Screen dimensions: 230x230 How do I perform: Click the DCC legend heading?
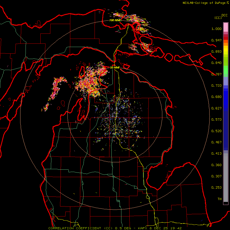tap(224, 15)
